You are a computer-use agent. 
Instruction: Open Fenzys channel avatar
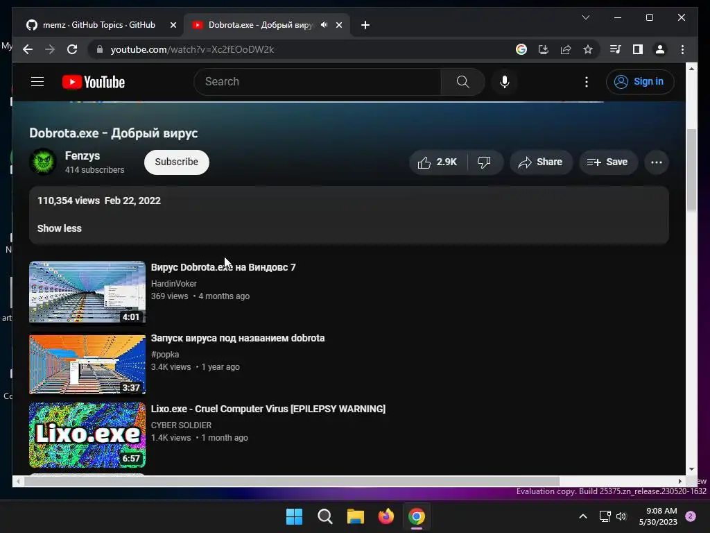pyautogui.click(x=43, y=161)
